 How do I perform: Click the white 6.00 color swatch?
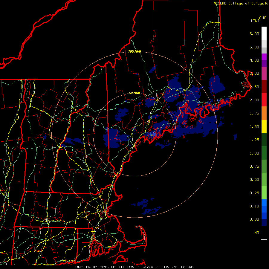point(264,33)
